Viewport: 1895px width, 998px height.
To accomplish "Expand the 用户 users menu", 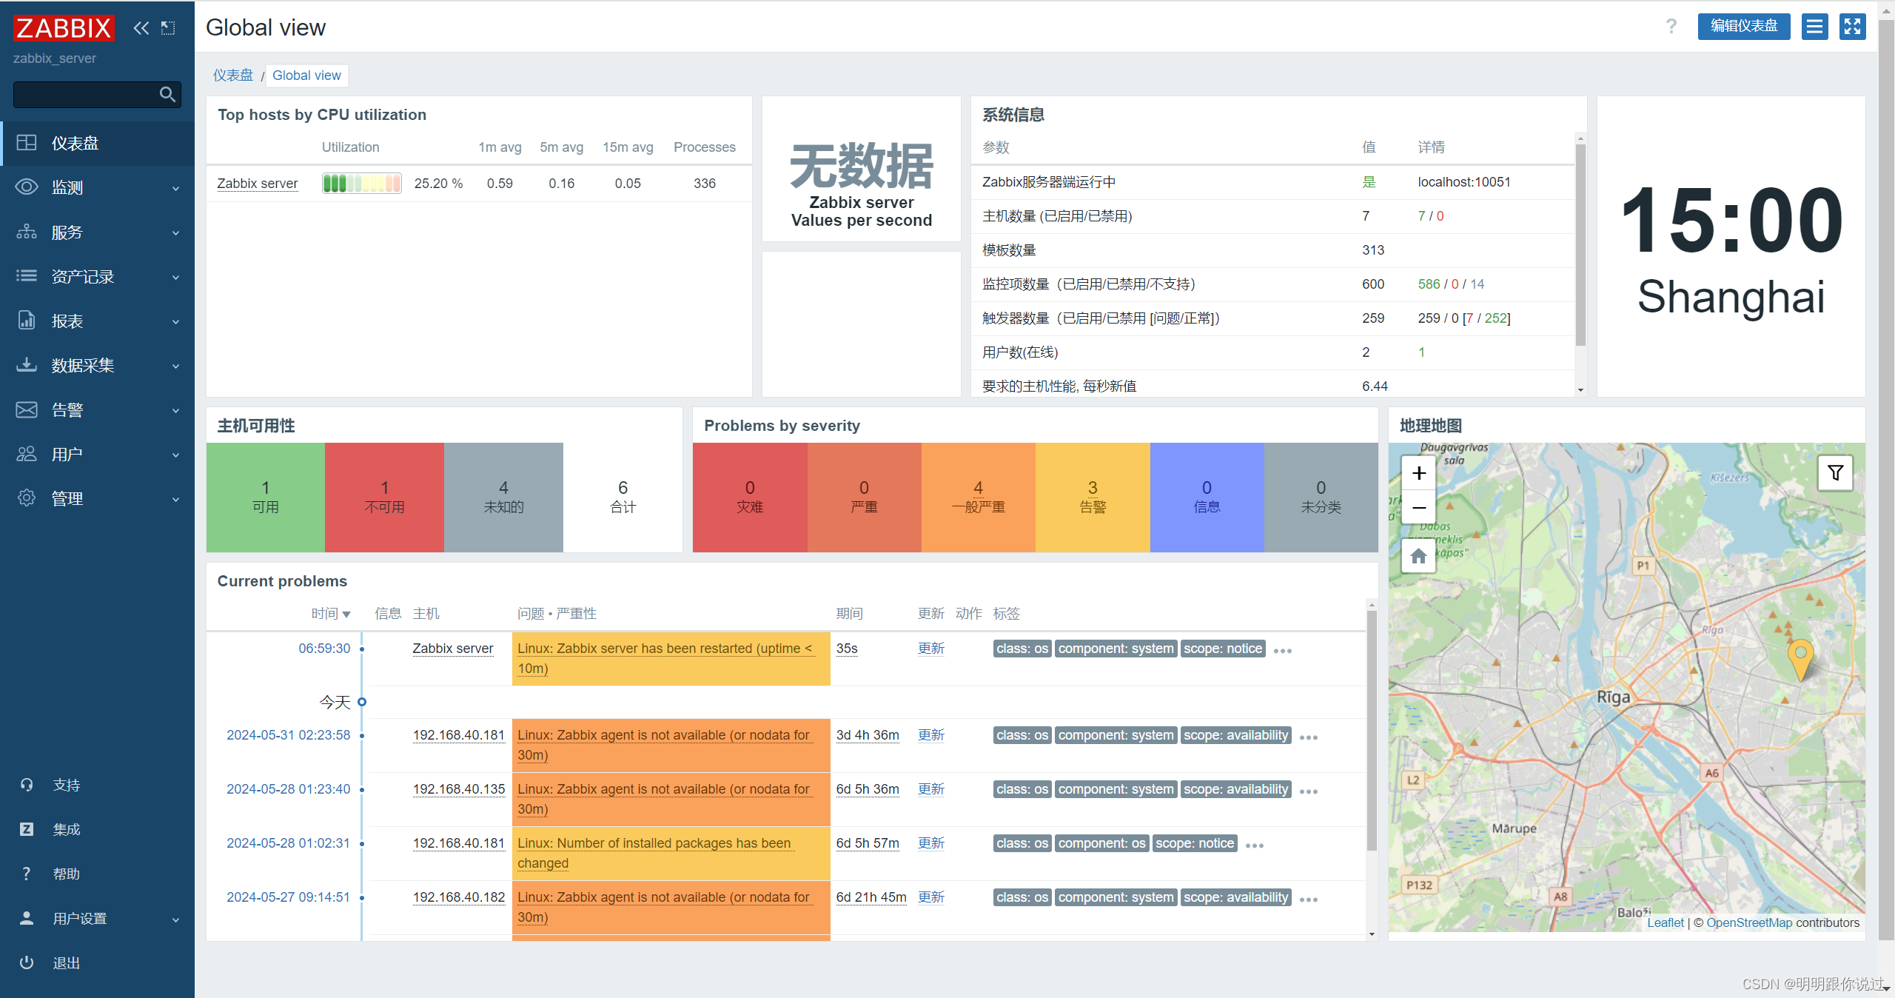I will (x=97, y=454).
